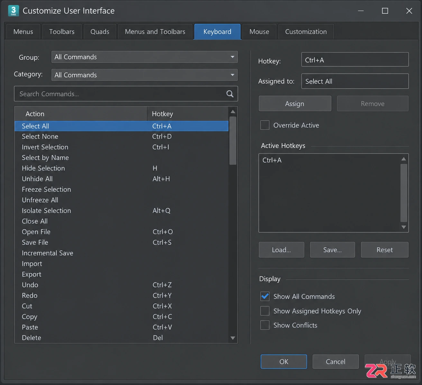This screenshot has width=422, height=385.
Task: Click Active Hotkeys scroll up arrow
Action: (x=404, y=159)
